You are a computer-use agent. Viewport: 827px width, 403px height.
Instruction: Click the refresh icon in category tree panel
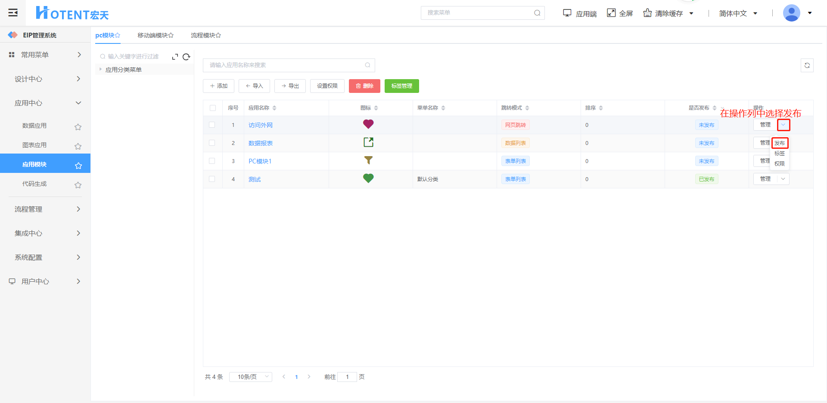point(187,57)
